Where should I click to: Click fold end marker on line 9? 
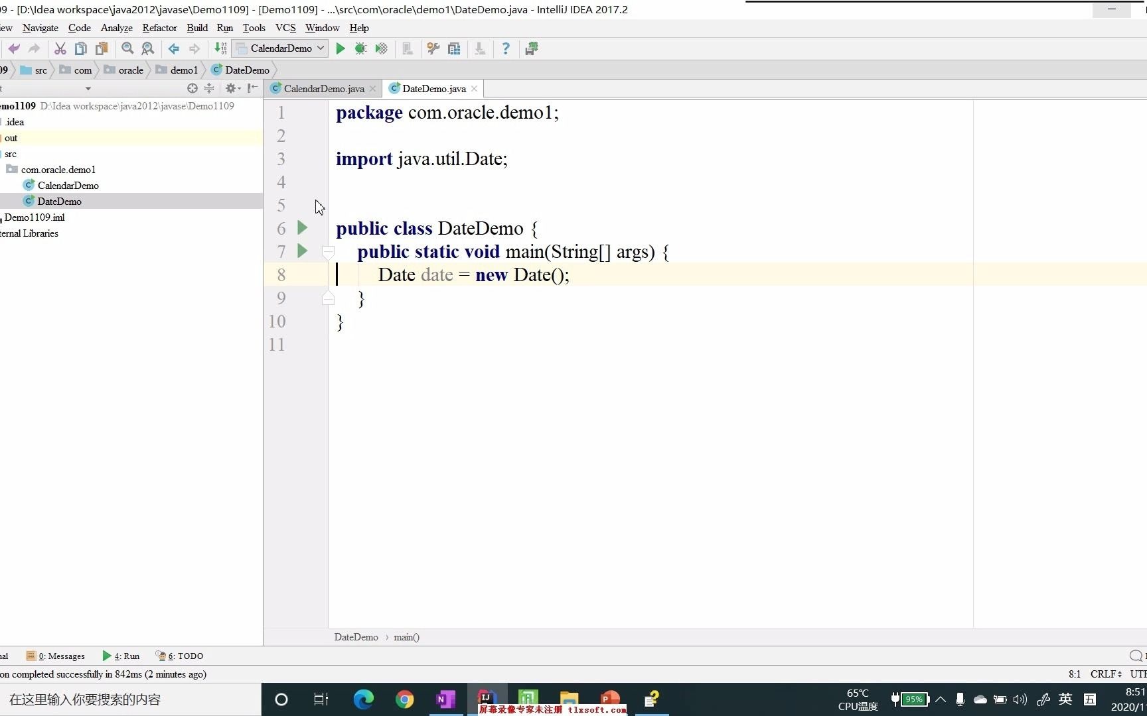[x=328, y=298]
